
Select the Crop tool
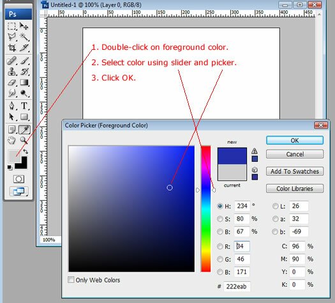point(11,48)
